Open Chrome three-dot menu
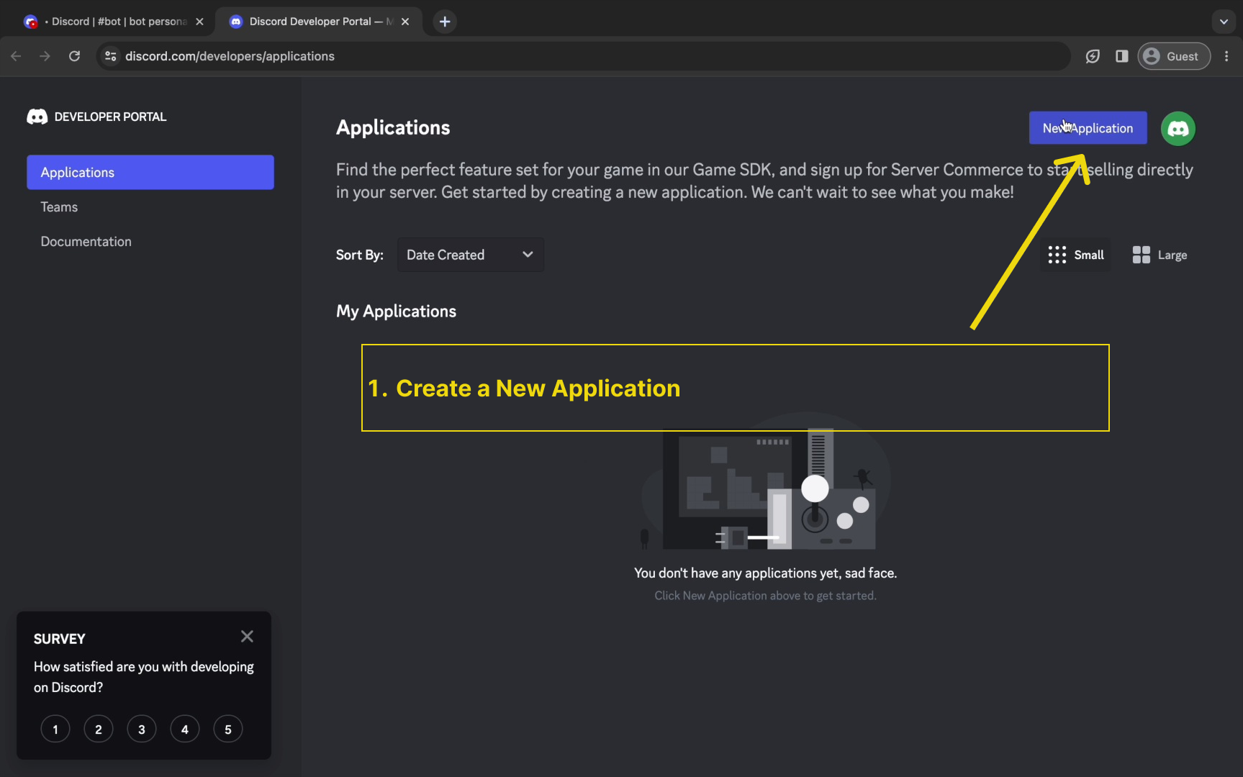The height and width of the screenshot is (777, 1243). [x=1226, y=56]
